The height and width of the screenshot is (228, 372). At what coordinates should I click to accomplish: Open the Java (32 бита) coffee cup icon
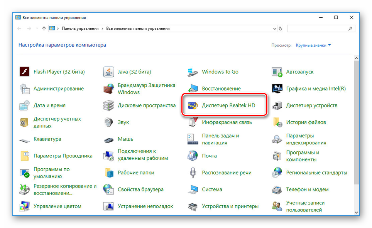coord(109,72)
